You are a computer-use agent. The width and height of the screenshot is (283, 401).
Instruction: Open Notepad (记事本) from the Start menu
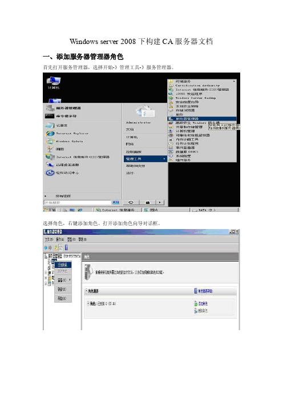coord(56,126)
